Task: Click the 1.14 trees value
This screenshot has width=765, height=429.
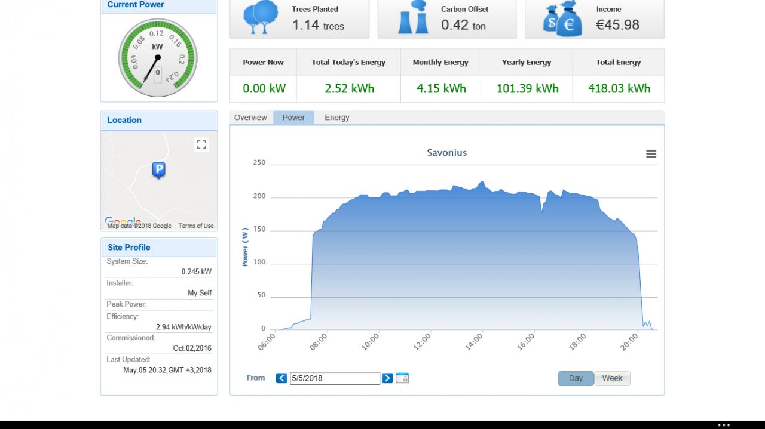Action: (318, 25)
